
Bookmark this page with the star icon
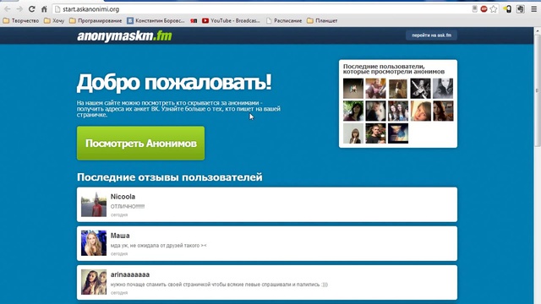pos(494,9)
